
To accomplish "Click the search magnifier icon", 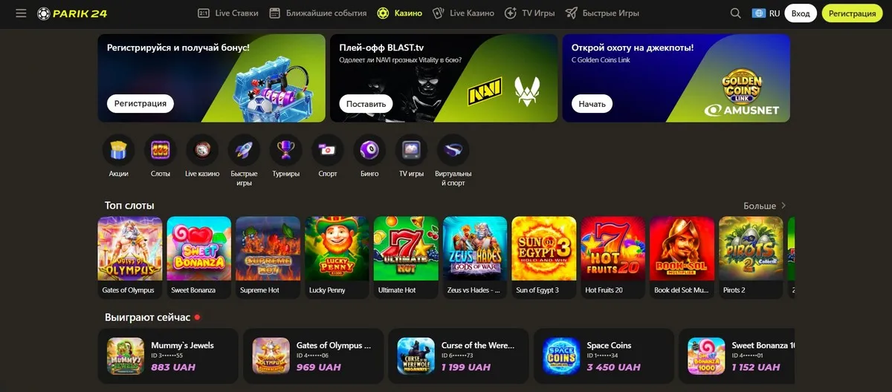I will coord(736,13).
